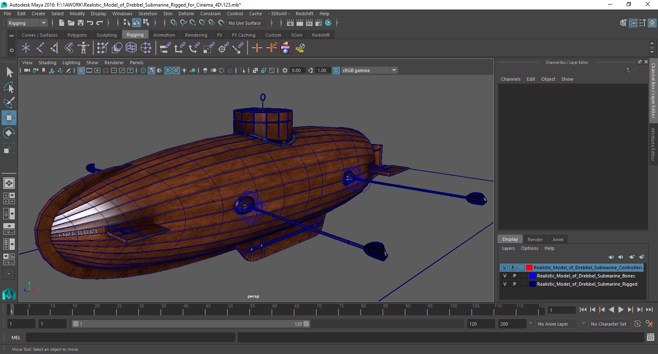
Task: Toggle playback P on Rigged layer
Action: [514, 284]
